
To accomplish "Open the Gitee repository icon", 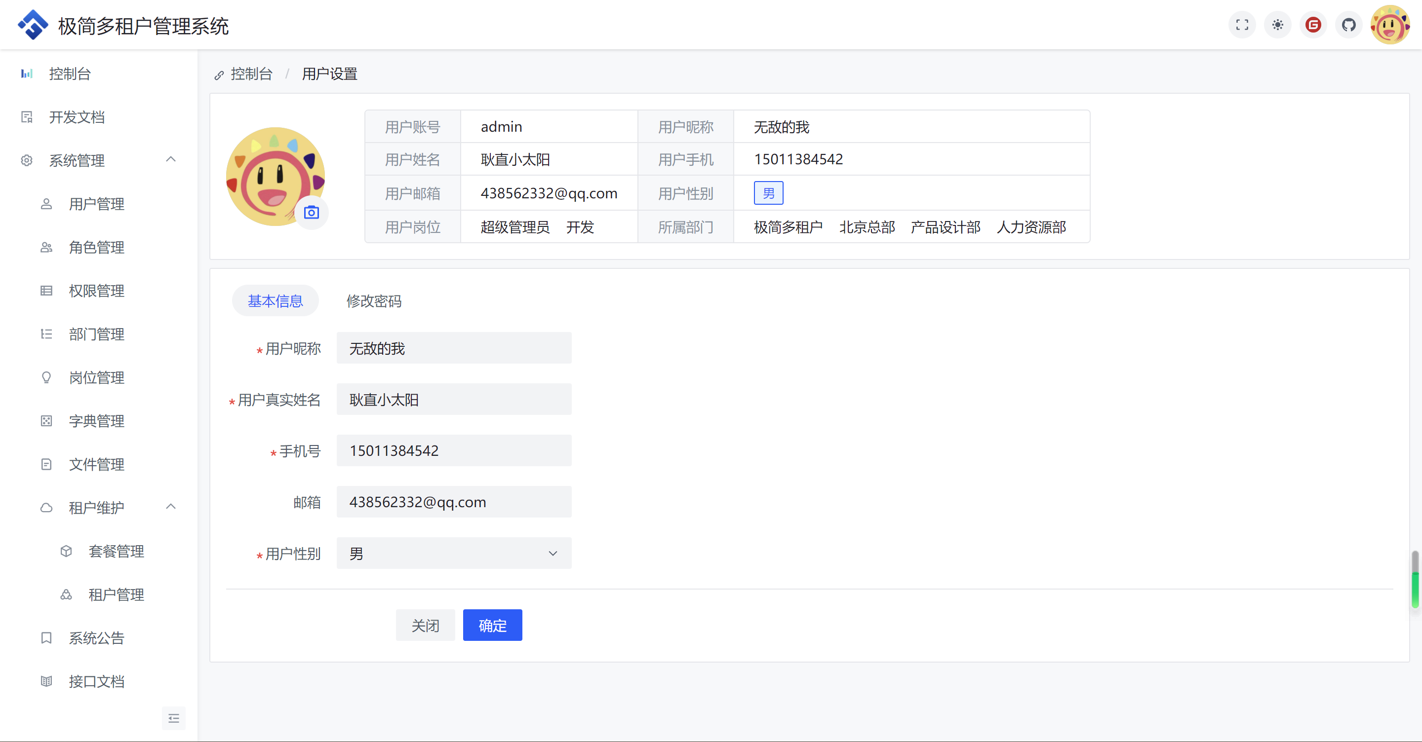I will coord(1313,25).
